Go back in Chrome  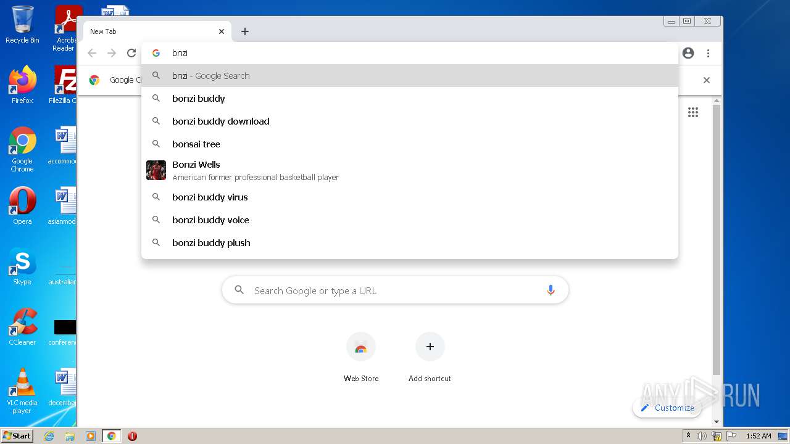pyautogui.click(x=92, y=53)
